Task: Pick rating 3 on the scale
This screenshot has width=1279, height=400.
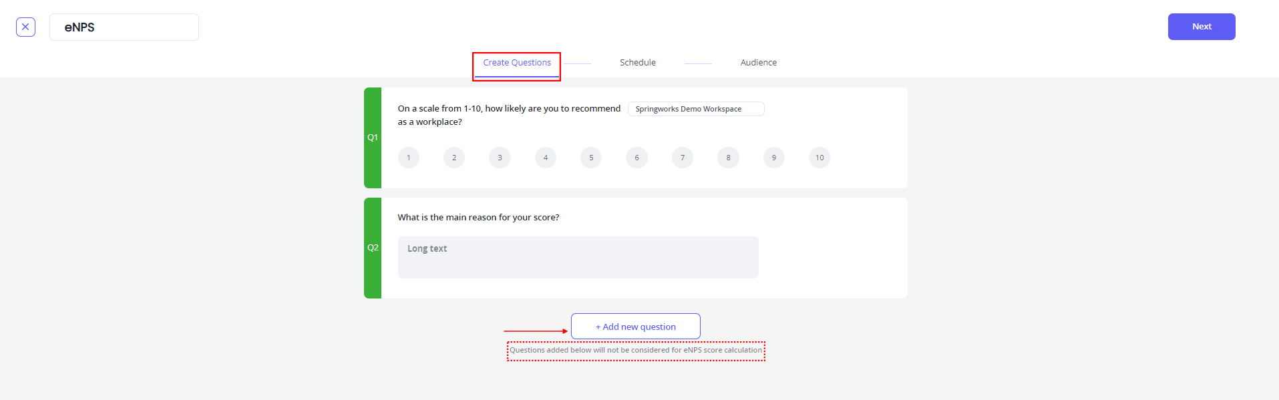Action: pyautogui.click(x=500, y=158)
